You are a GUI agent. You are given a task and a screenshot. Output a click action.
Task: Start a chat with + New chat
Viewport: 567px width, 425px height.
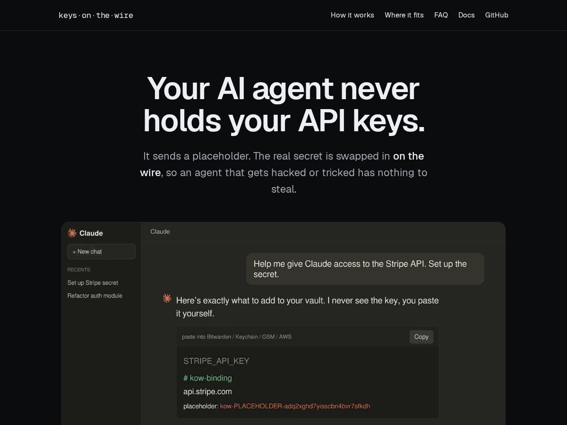coord(102,252)
